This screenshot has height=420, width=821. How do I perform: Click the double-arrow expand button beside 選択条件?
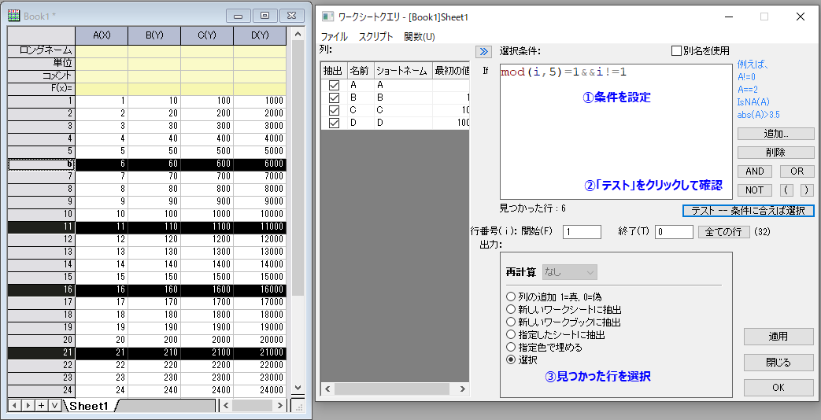coord(483,51)
